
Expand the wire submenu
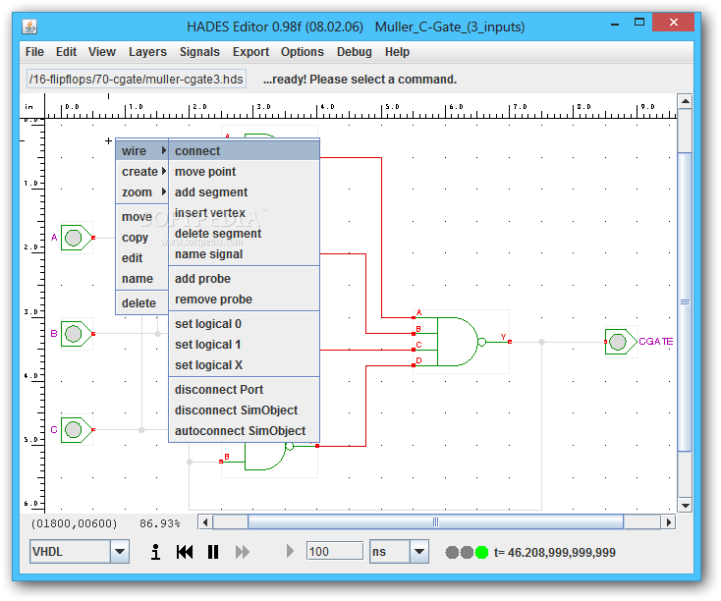point(142,151)
